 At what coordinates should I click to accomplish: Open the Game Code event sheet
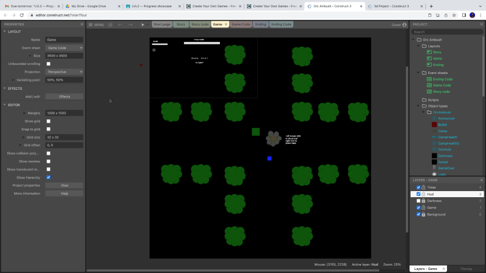[442, 85]
